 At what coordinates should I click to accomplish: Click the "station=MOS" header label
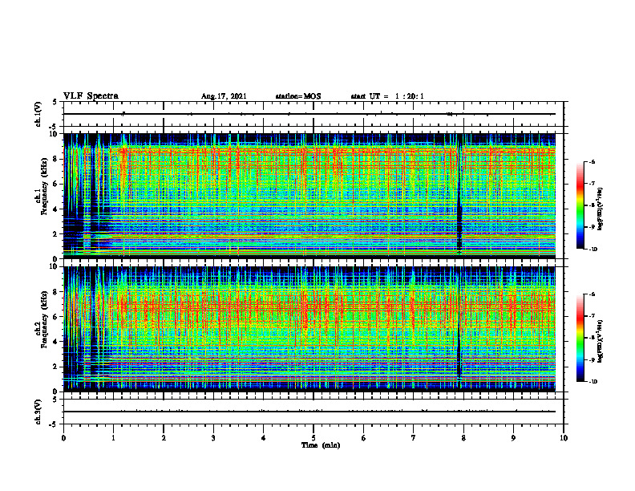point(298,96)
